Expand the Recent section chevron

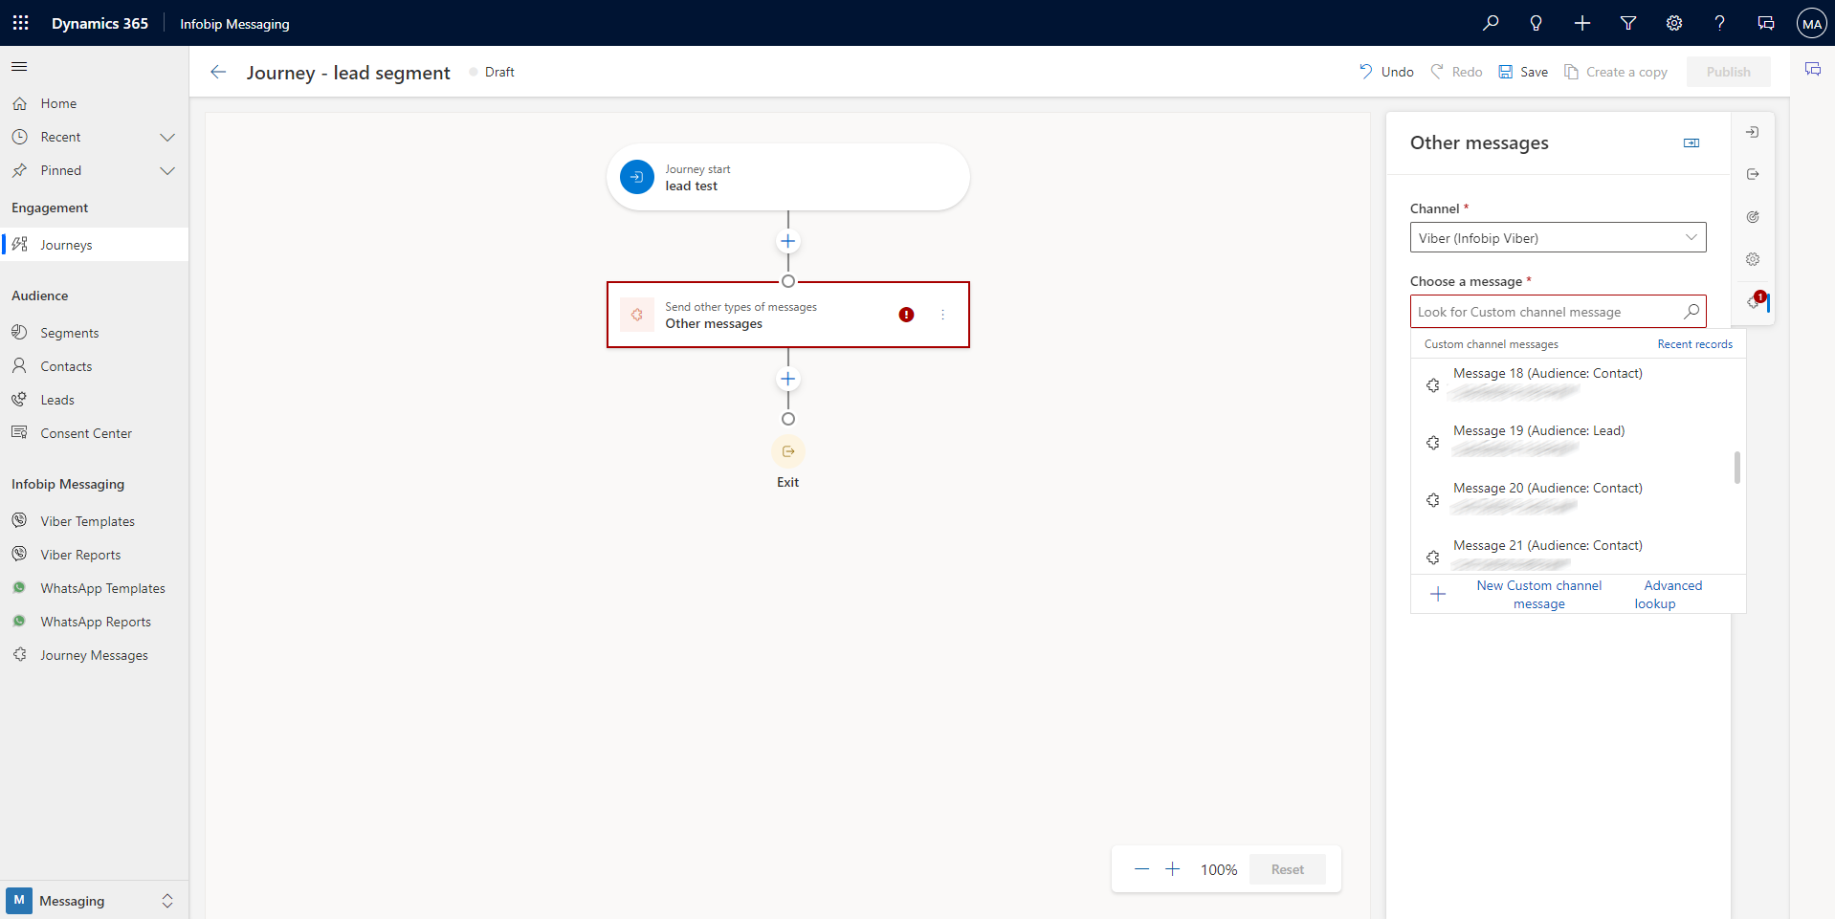coord(167,138)
